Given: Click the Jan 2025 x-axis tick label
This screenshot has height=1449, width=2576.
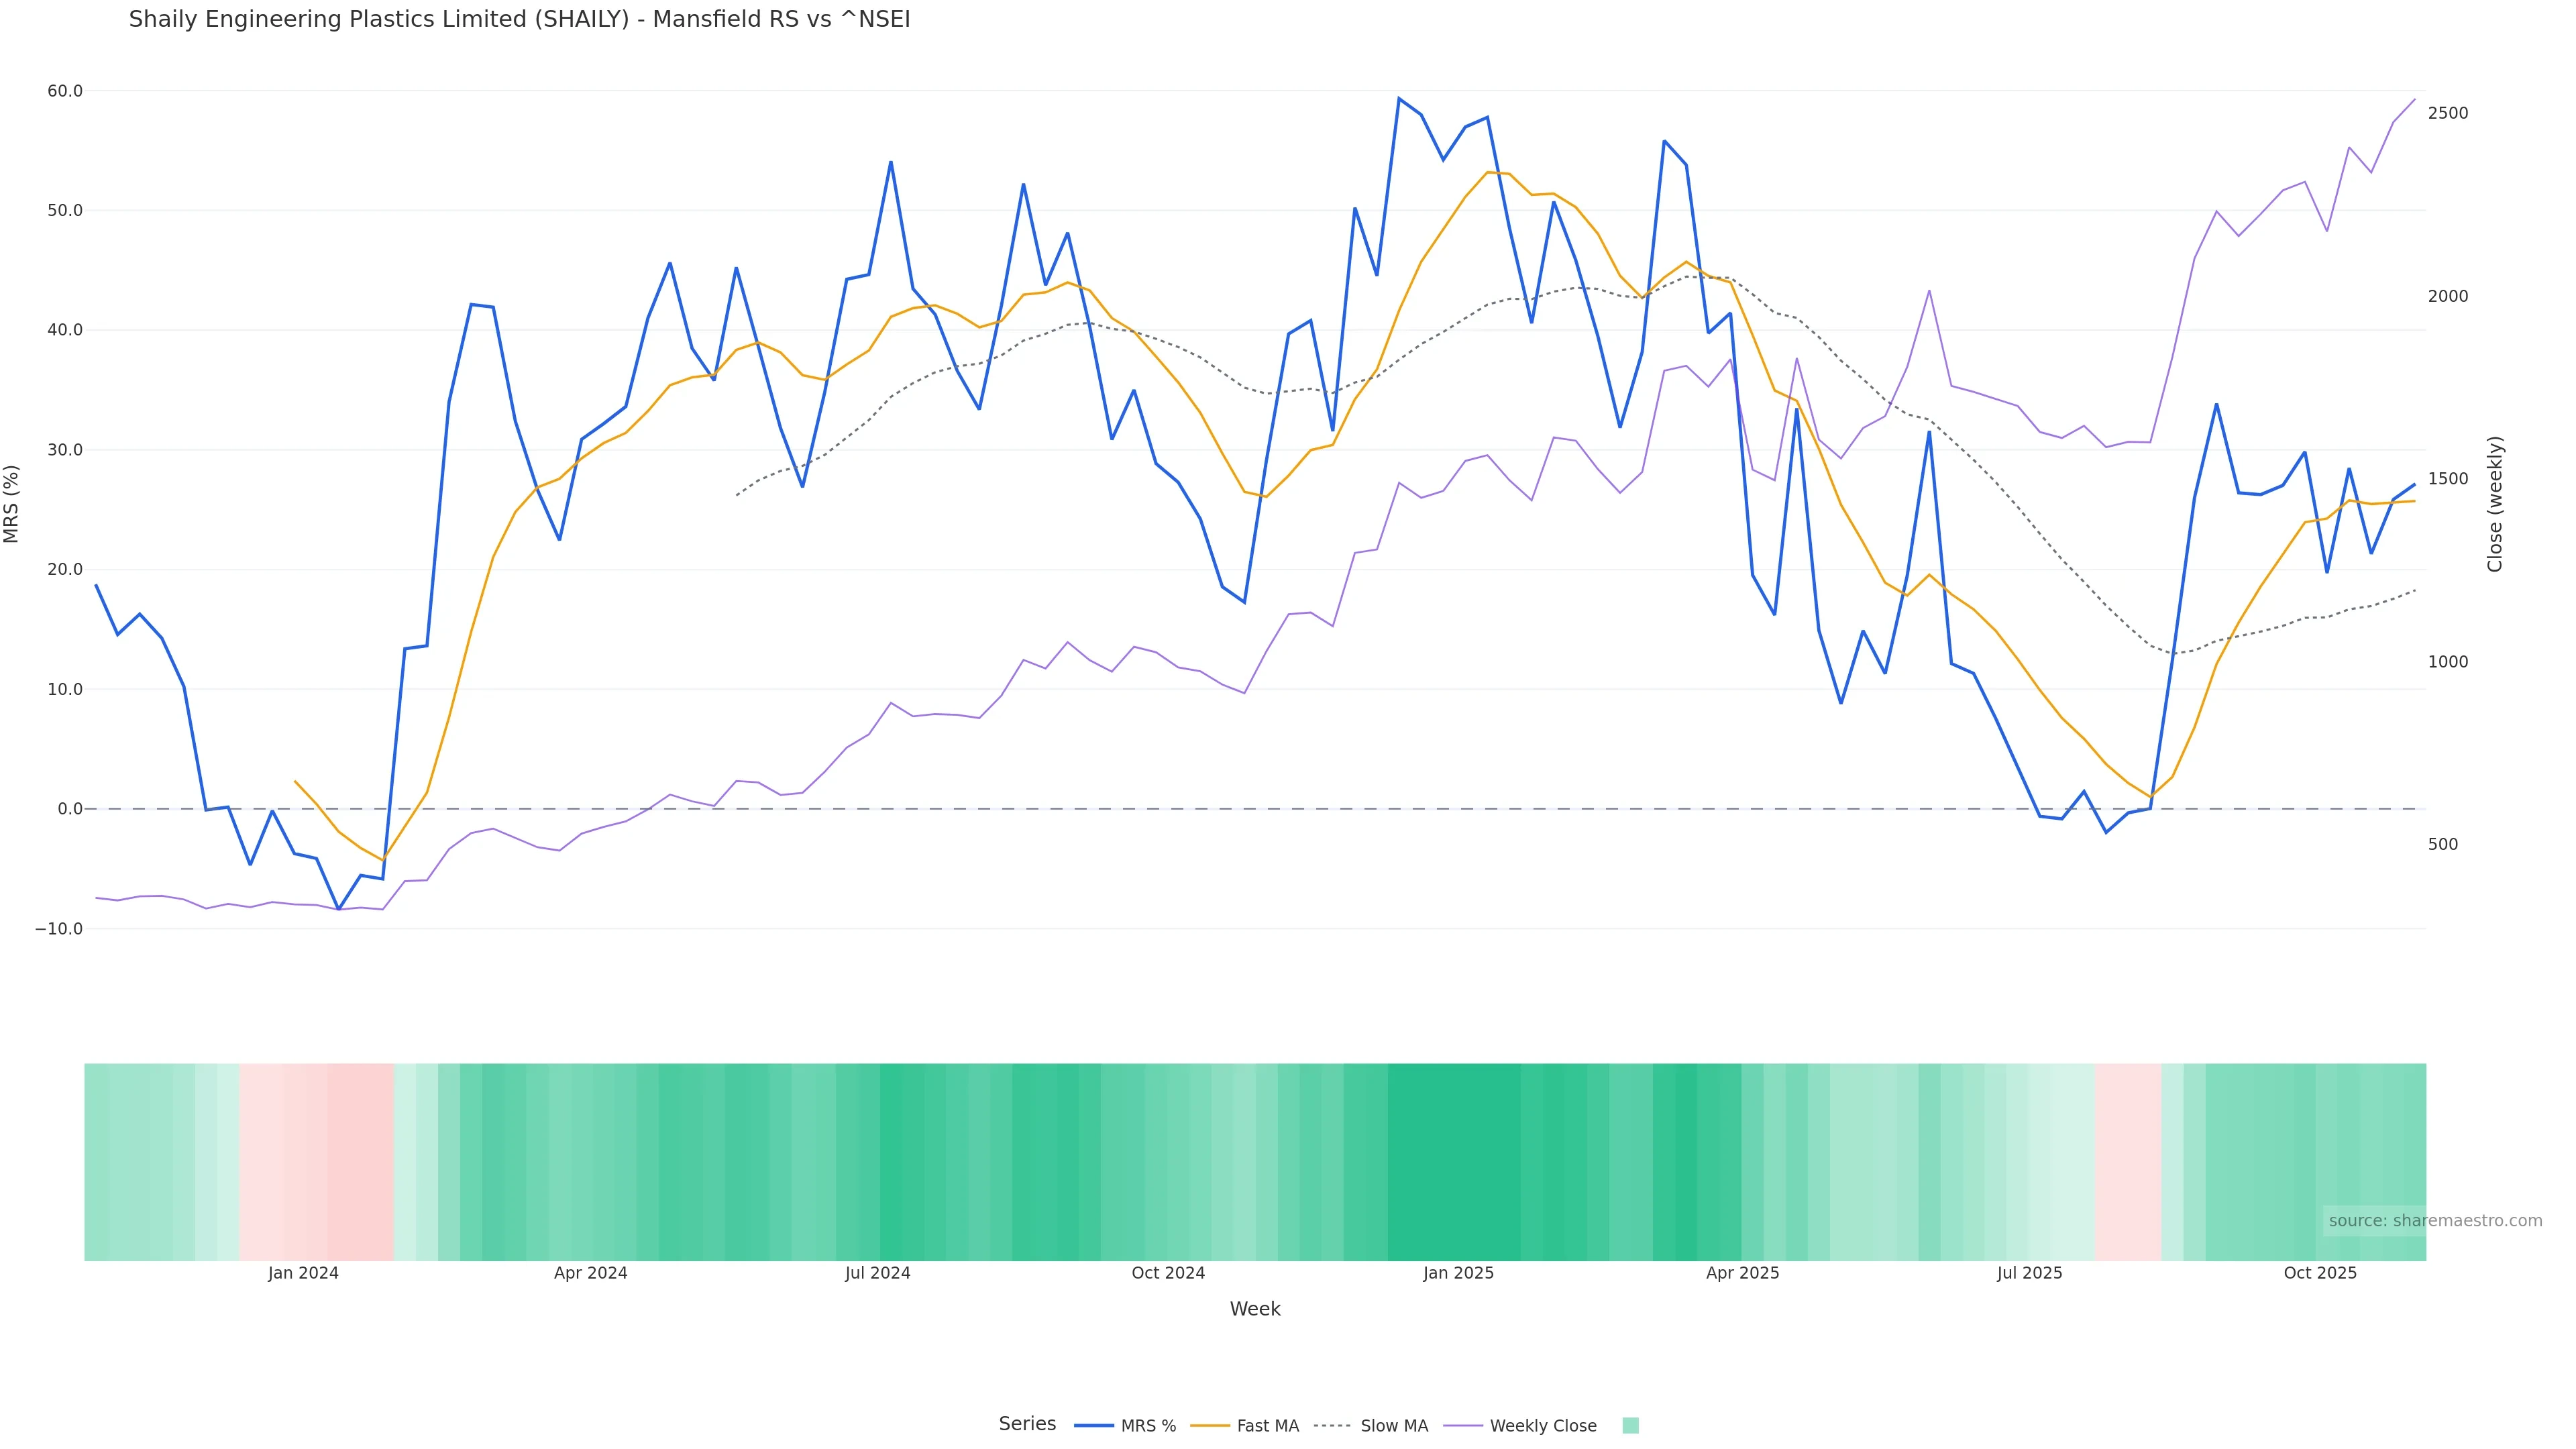Looking at the screenshot, I should click(1458, 1273).
